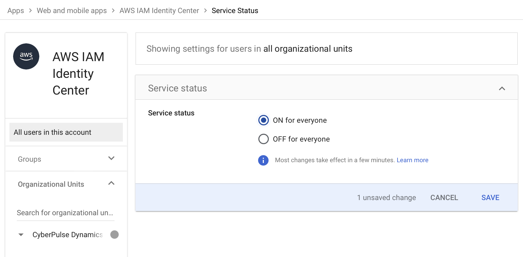Open the Apps breadcrumb
This screenshot has height=257, width=523.
(15, 10)
